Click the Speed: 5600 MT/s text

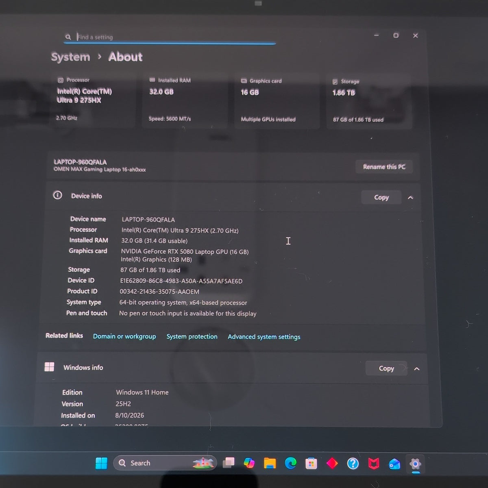pyautogui.click(x=170, y=119)
